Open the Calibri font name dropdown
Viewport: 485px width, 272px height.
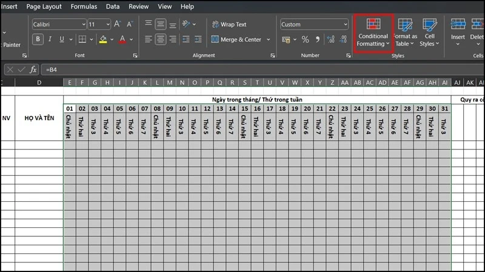pyautogui.click(x=59, y=24)
